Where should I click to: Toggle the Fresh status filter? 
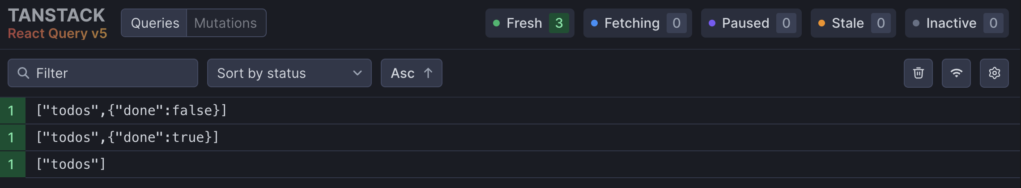pos(530,23)
